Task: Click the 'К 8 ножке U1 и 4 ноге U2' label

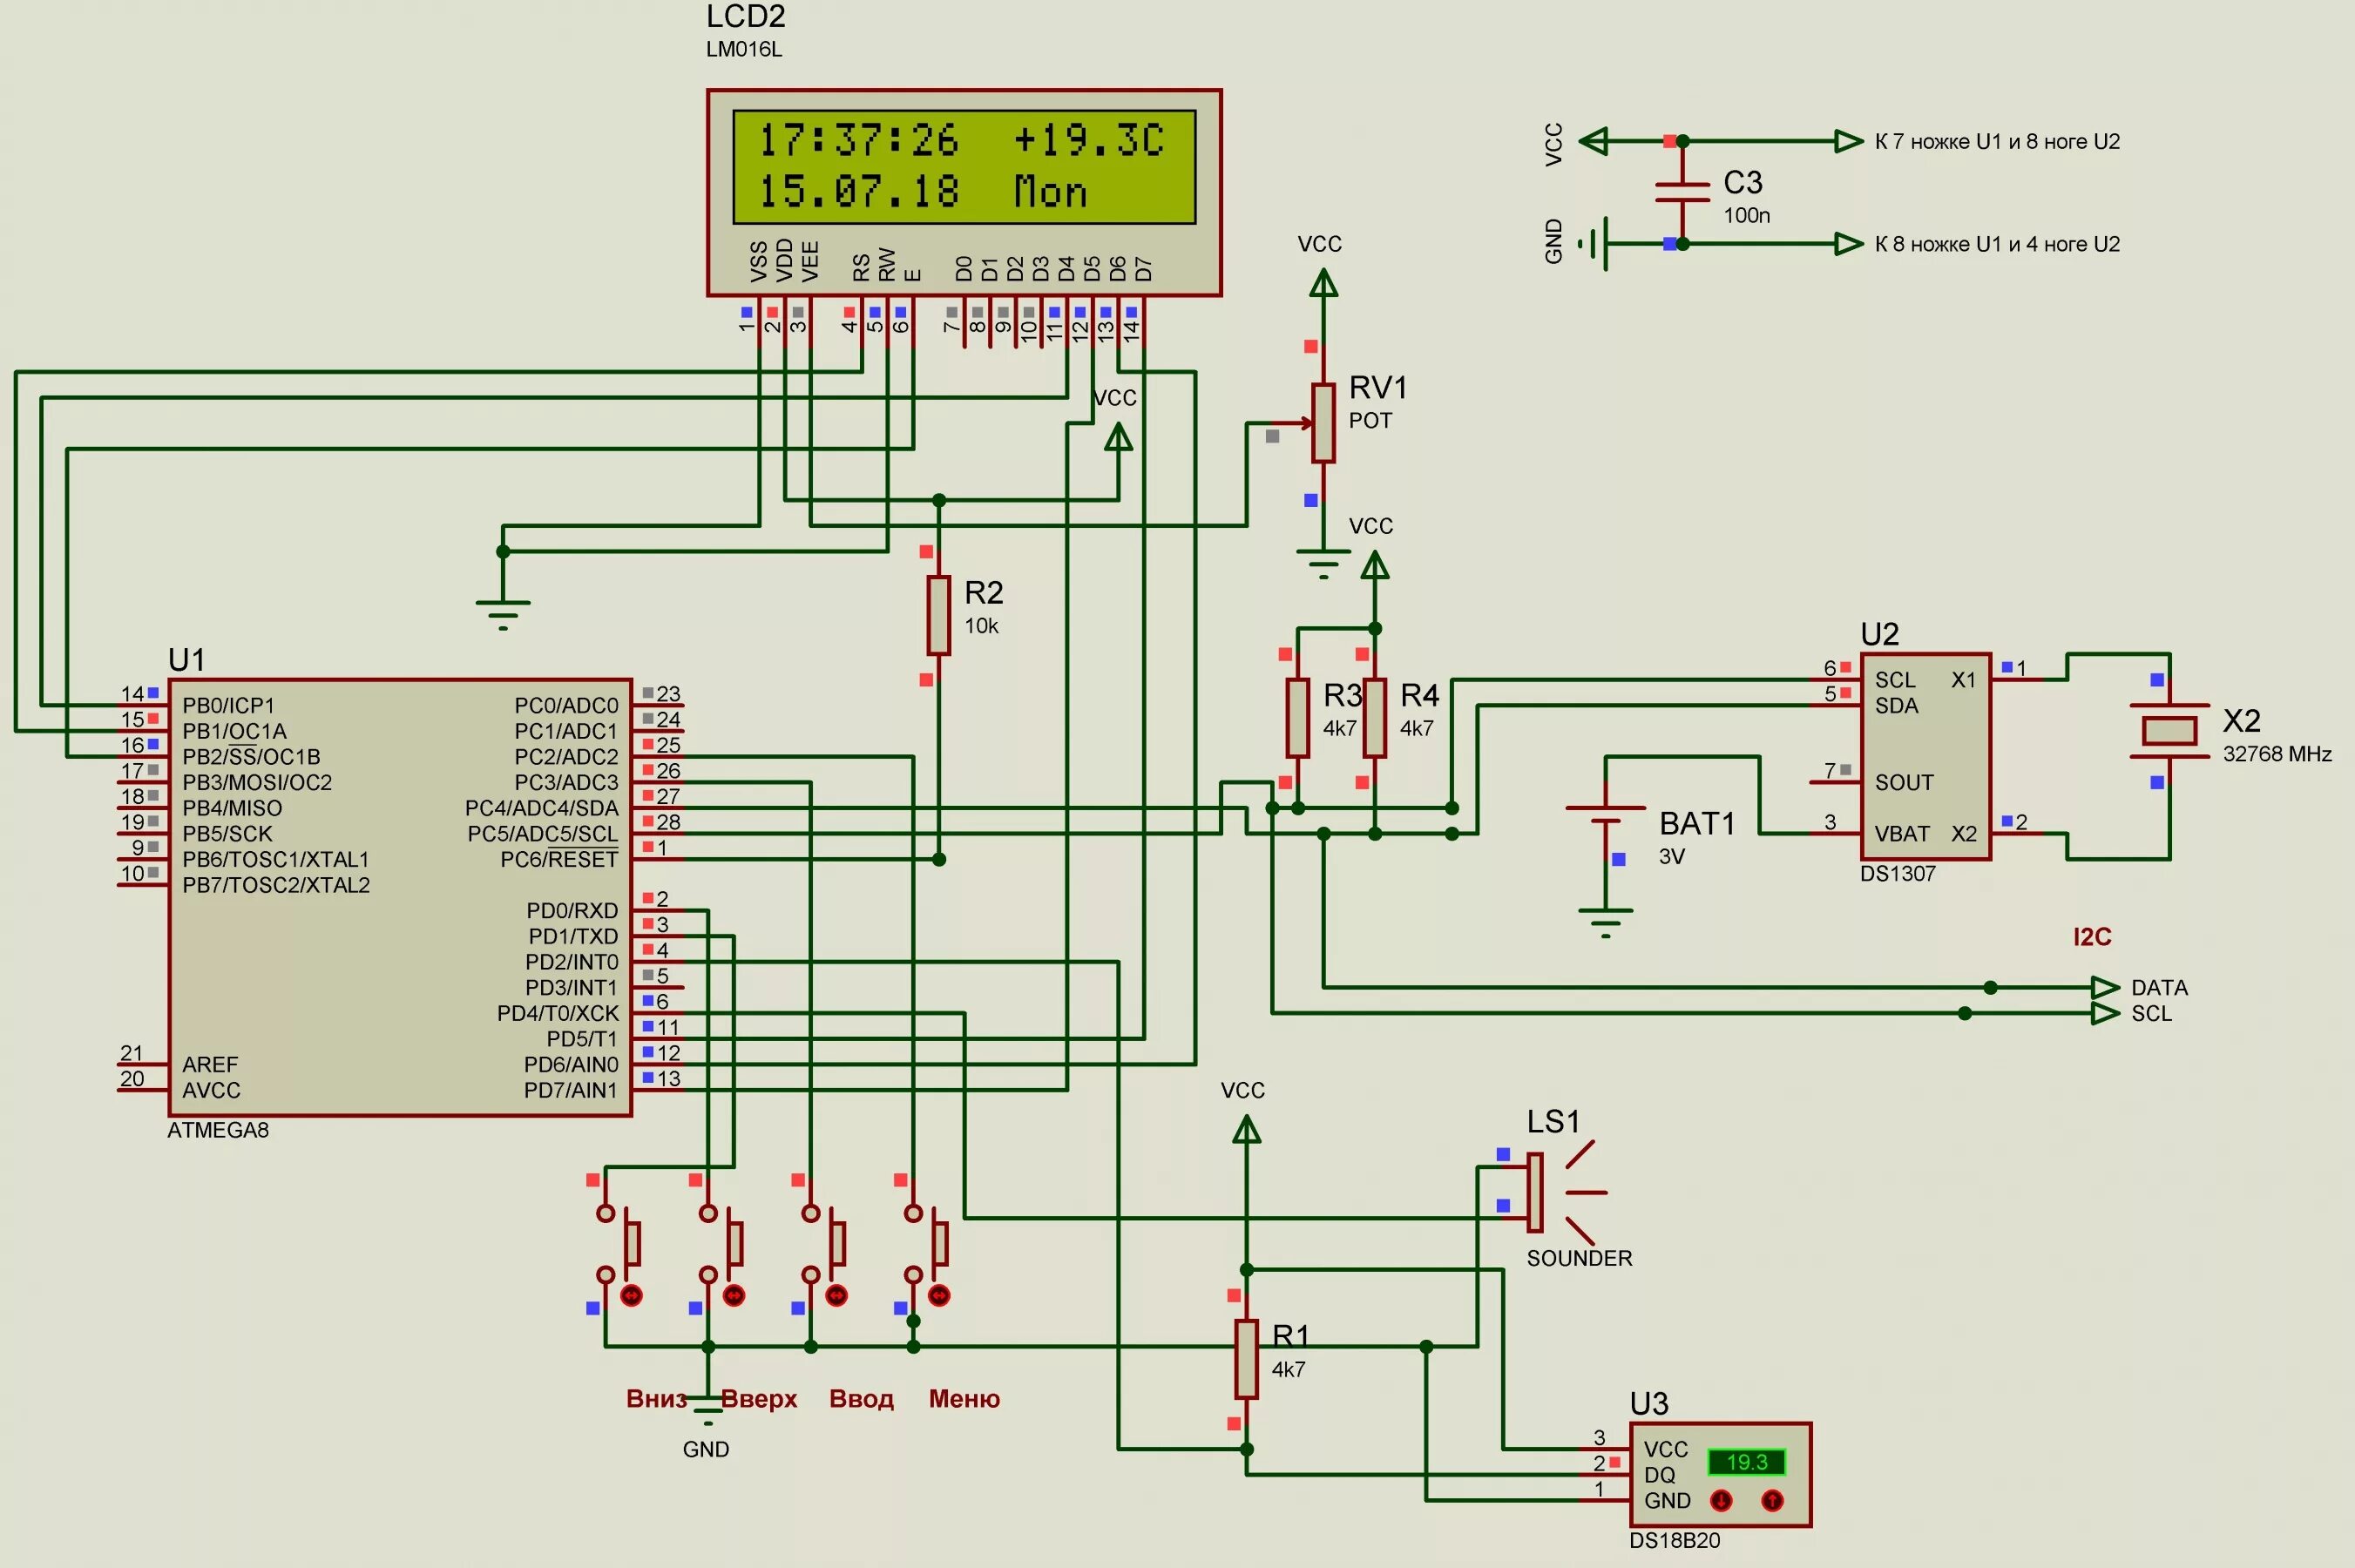Action: tap(1997, 244)
